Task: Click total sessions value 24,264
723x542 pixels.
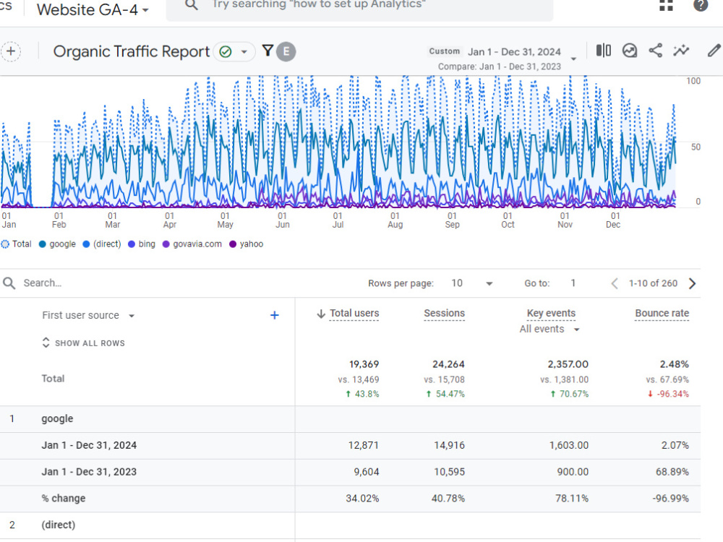Action: [x=449, y=364]
